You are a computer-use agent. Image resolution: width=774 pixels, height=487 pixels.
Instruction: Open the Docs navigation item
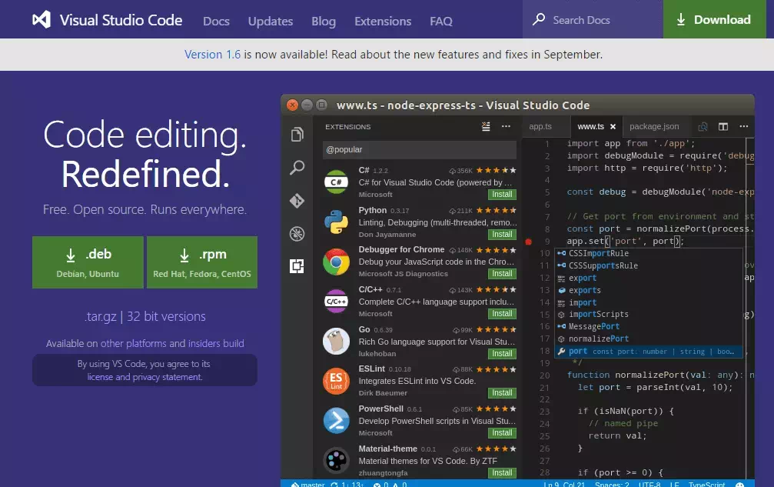click(216, 22)
